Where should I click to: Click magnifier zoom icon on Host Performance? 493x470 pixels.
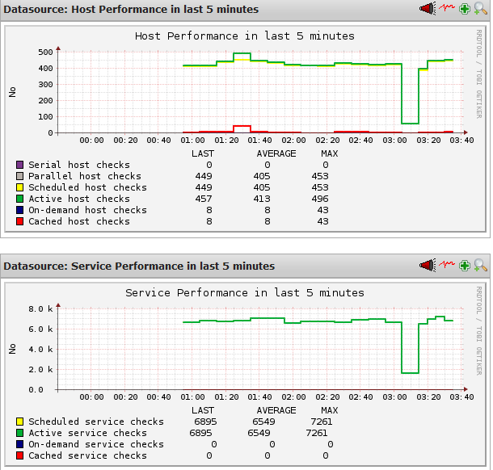coord(480,9)
